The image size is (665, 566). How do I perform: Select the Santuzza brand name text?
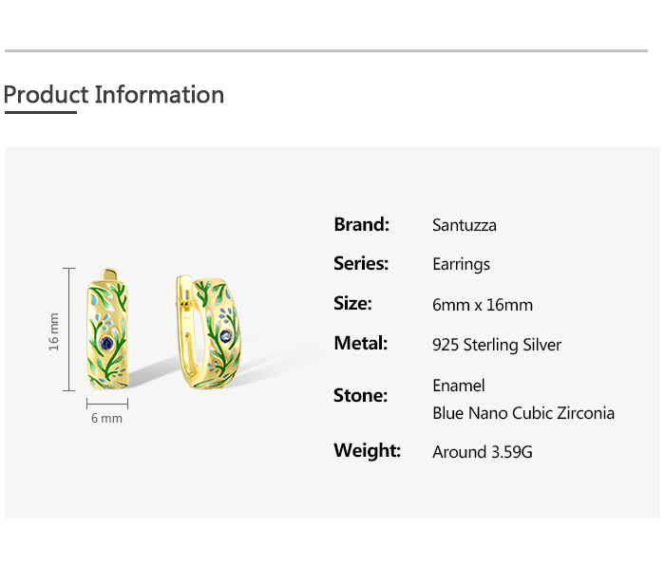tap(465, 225)
